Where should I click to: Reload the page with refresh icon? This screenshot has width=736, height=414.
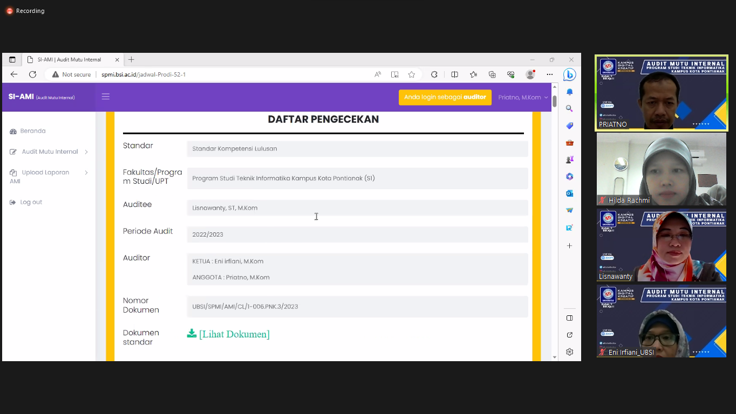[x=33, y=74]
